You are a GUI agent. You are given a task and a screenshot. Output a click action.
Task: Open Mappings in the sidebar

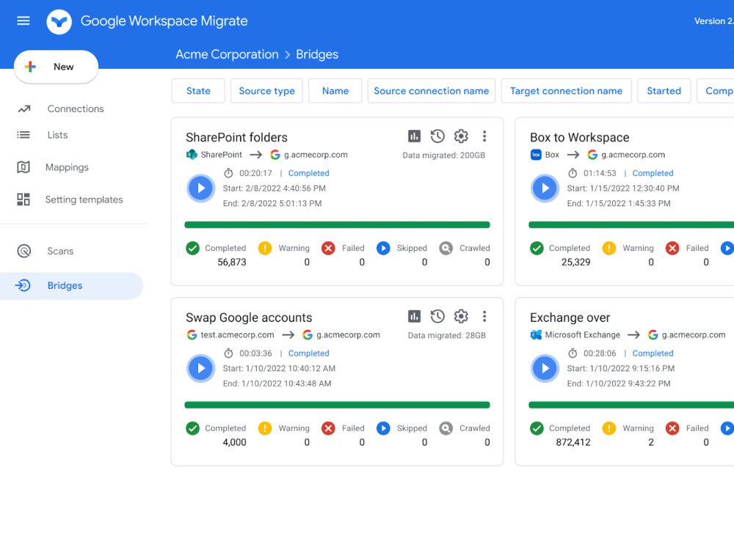click(x=67, y=167)
